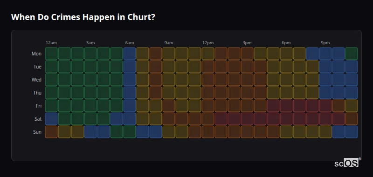Viewport: 373px width, 177px height.
Task: Select the Thursday 10am yellow cell
Action: (182, 93)
